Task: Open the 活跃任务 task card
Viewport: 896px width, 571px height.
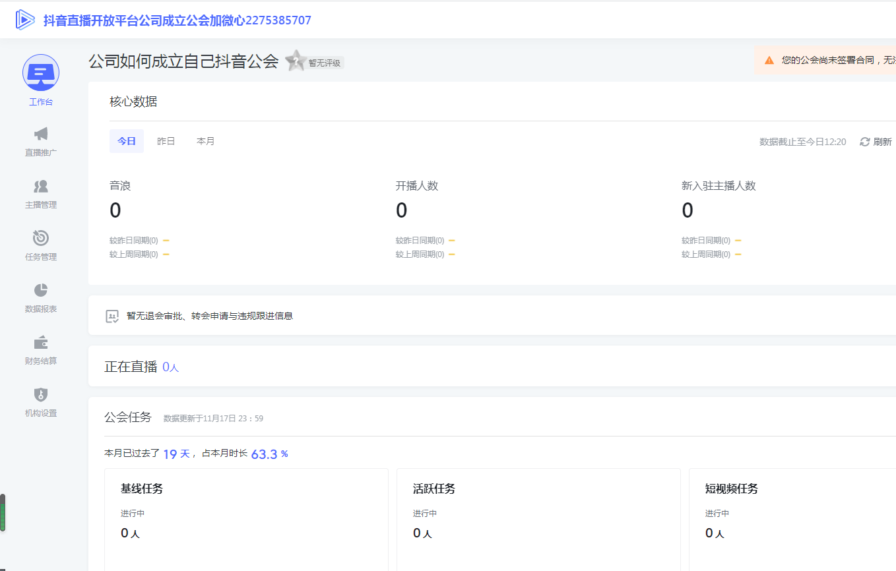Action: 538,520
